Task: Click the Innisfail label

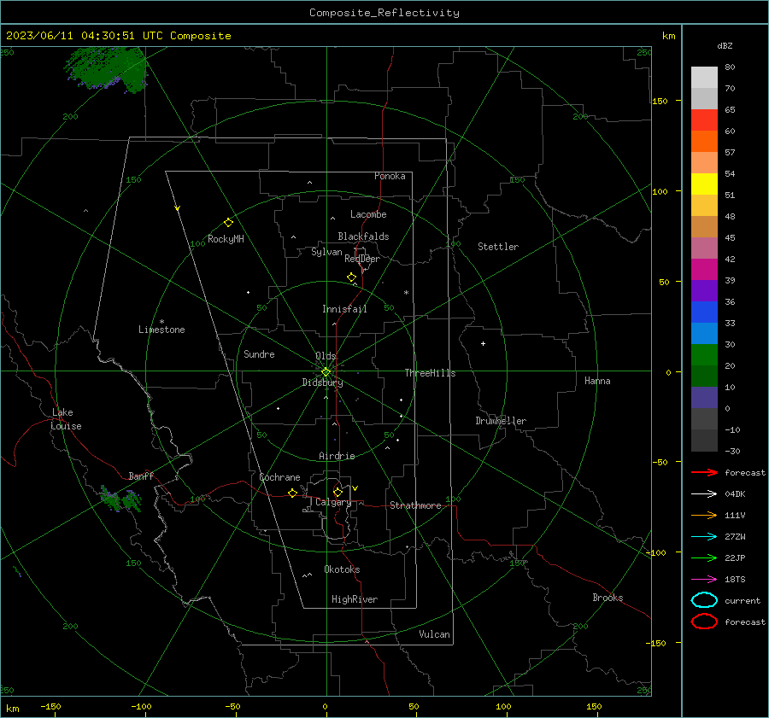Action: click(344, 309)
